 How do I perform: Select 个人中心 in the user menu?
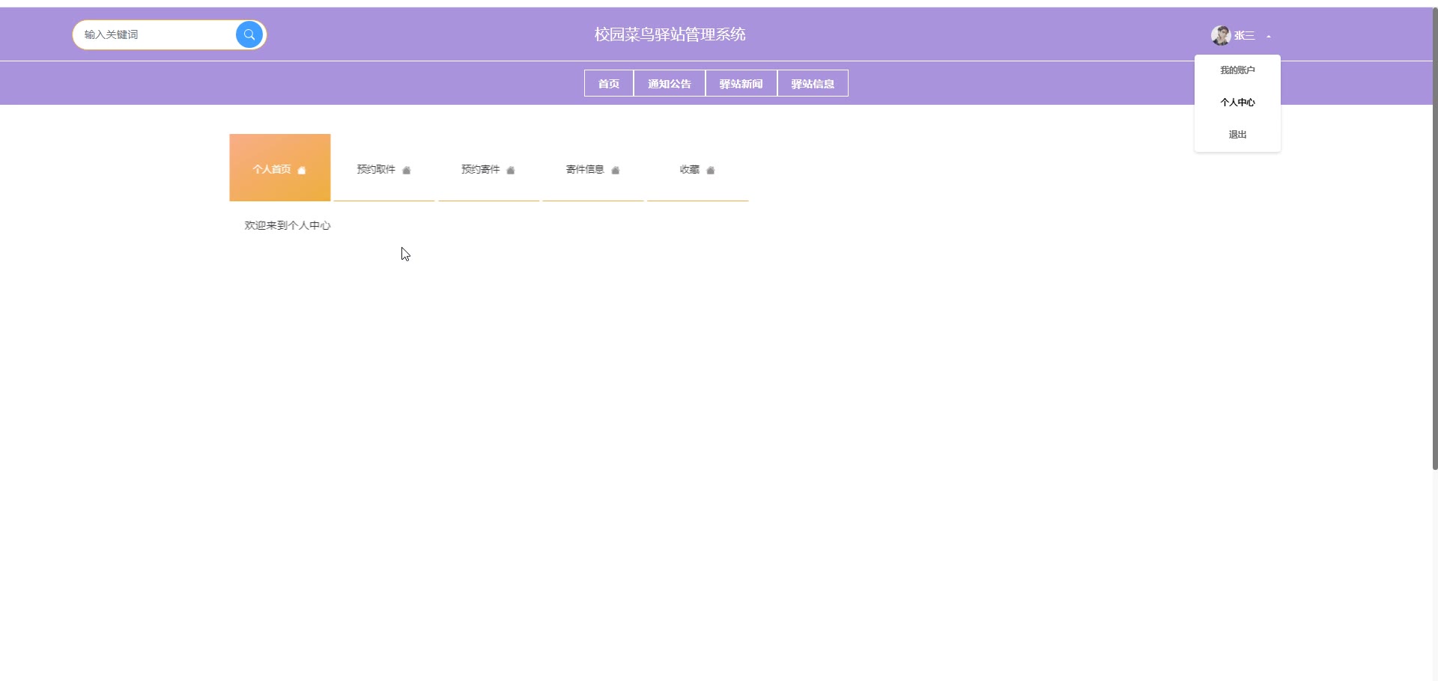1237,103
